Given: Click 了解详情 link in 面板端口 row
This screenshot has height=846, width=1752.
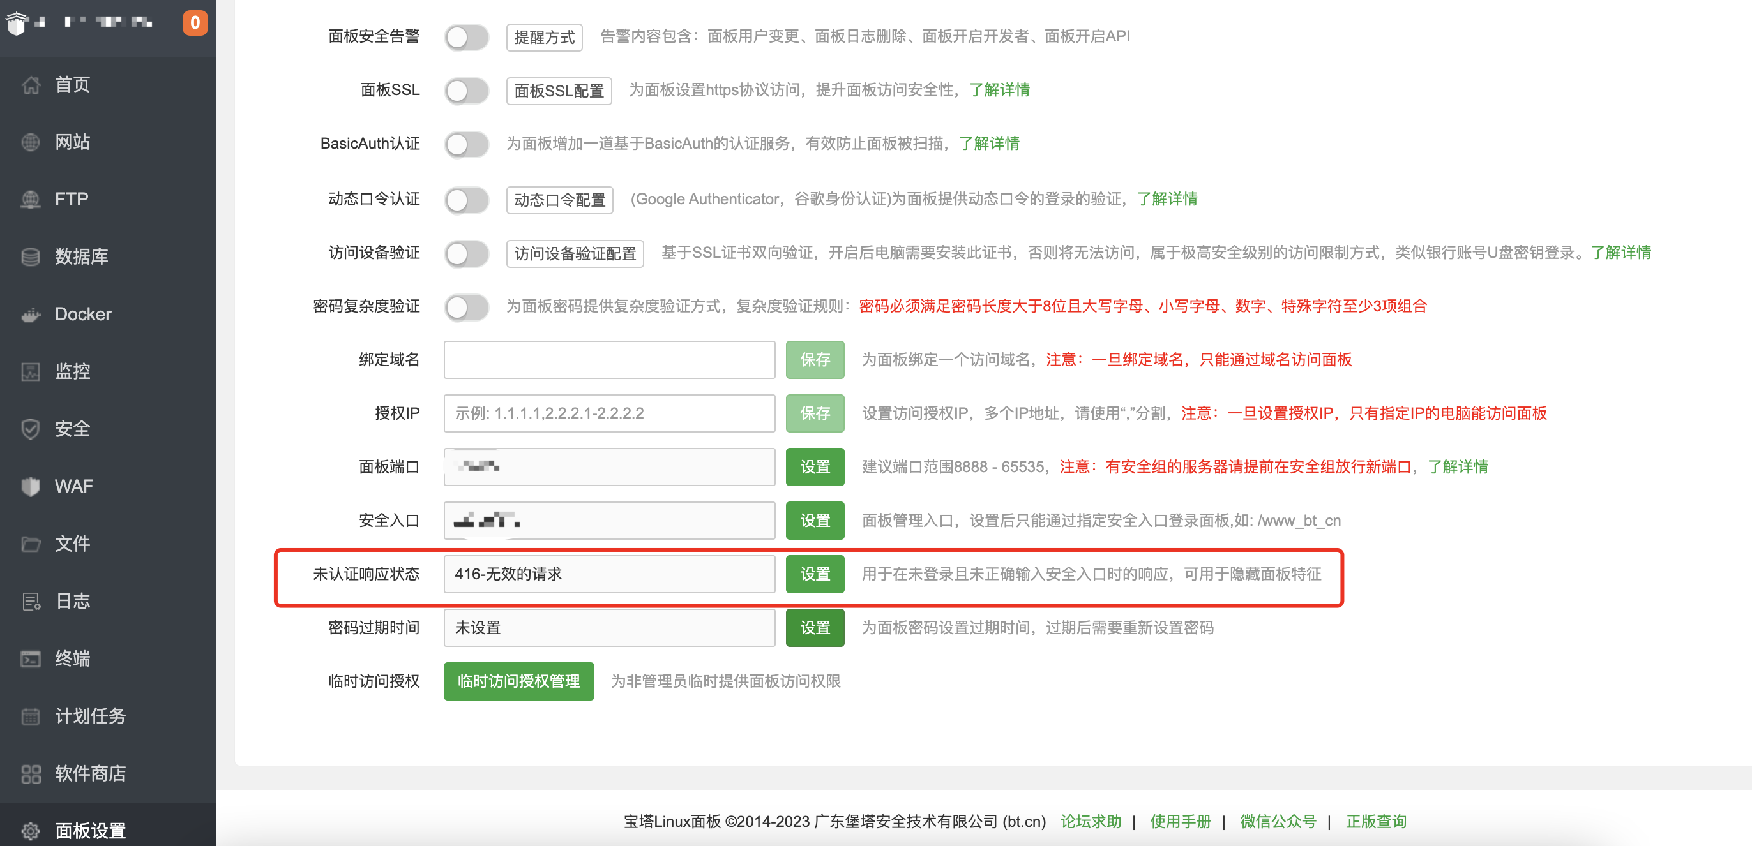Looking at the screenshot, I should pyautogui.click(x=1458, y=467).
